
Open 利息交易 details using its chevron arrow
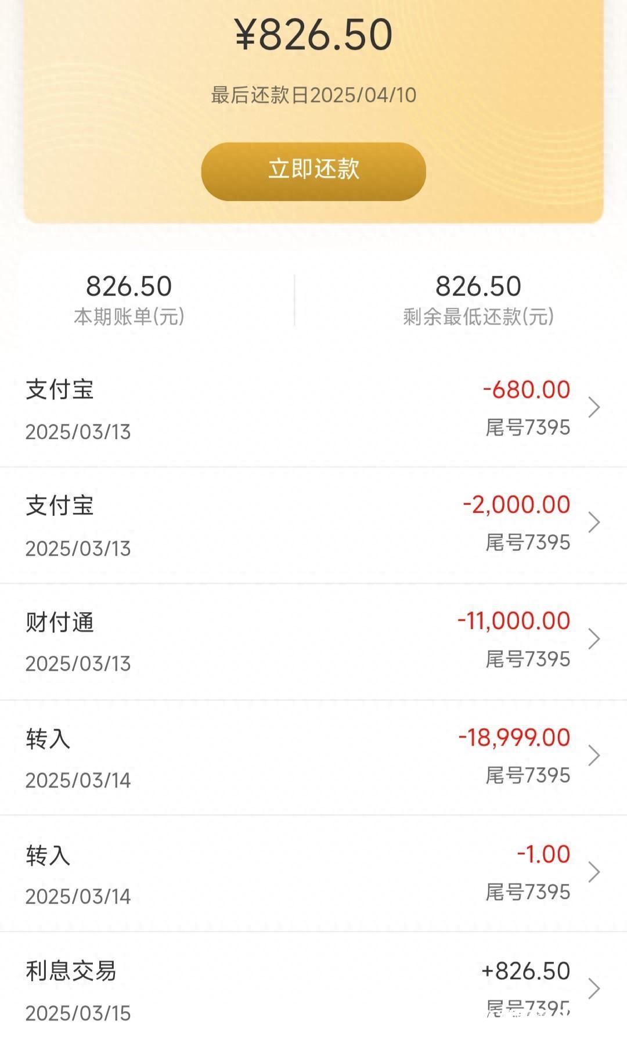594,989
